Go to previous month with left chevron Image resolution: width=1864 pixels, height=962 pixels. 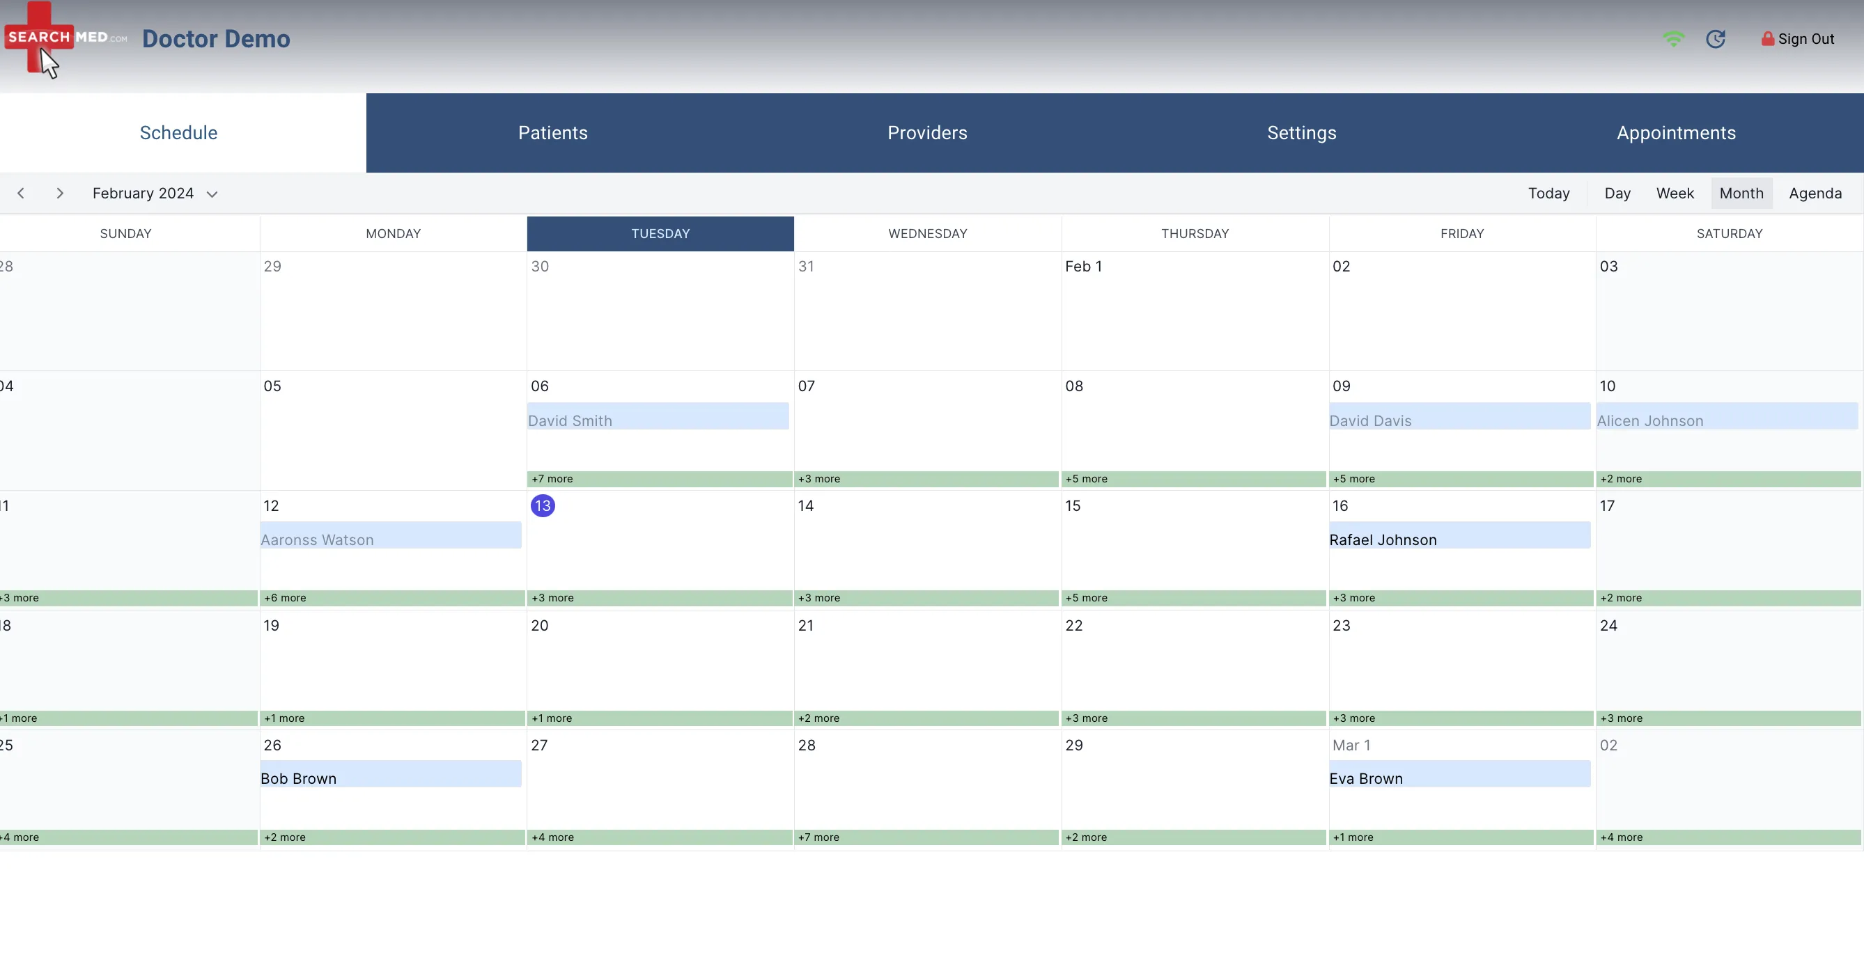pyautogui.click(x=21, y=193)
